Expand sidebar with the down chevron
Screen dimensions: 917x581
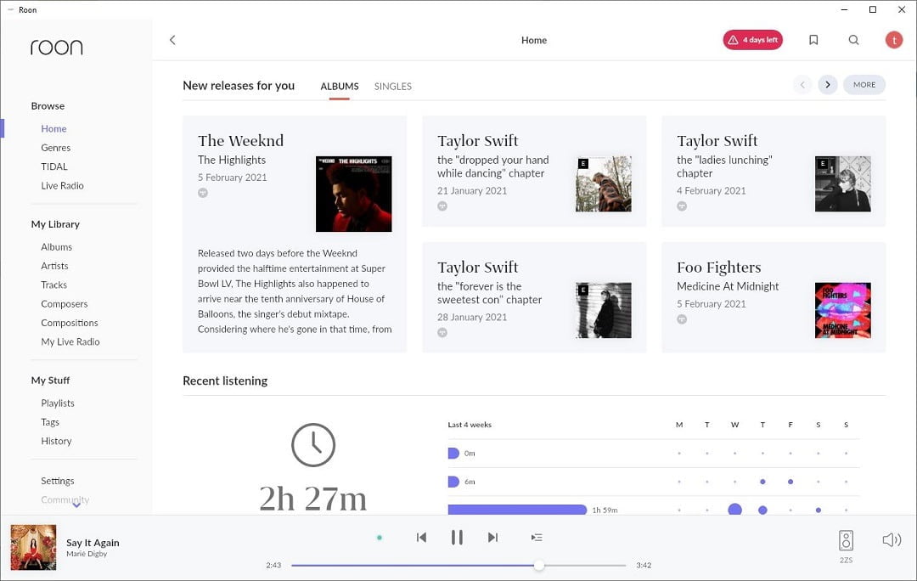[76, 505]
